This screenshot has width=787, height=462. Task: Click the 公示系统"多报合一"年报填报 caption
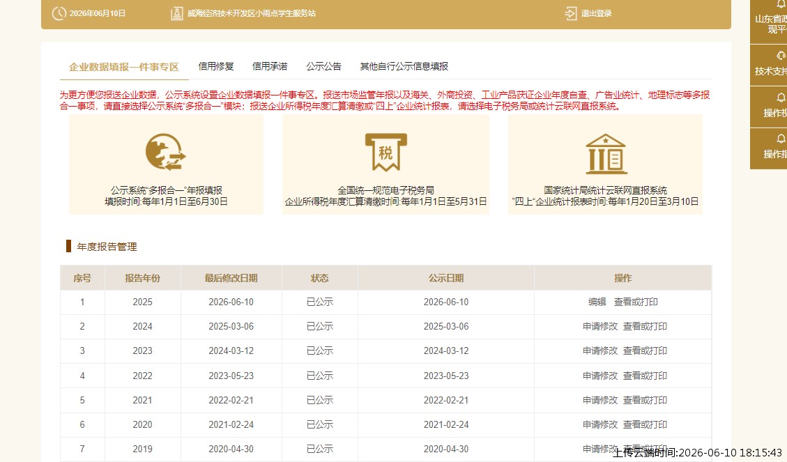point(166,190)
